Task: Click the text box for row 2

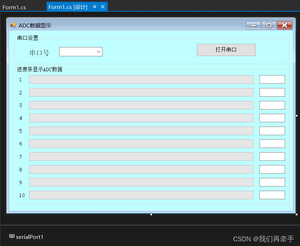Action: (x=272, y=92)
